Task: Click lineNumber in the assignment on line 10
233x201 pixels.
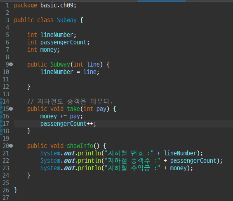Action: coord(57,72)
